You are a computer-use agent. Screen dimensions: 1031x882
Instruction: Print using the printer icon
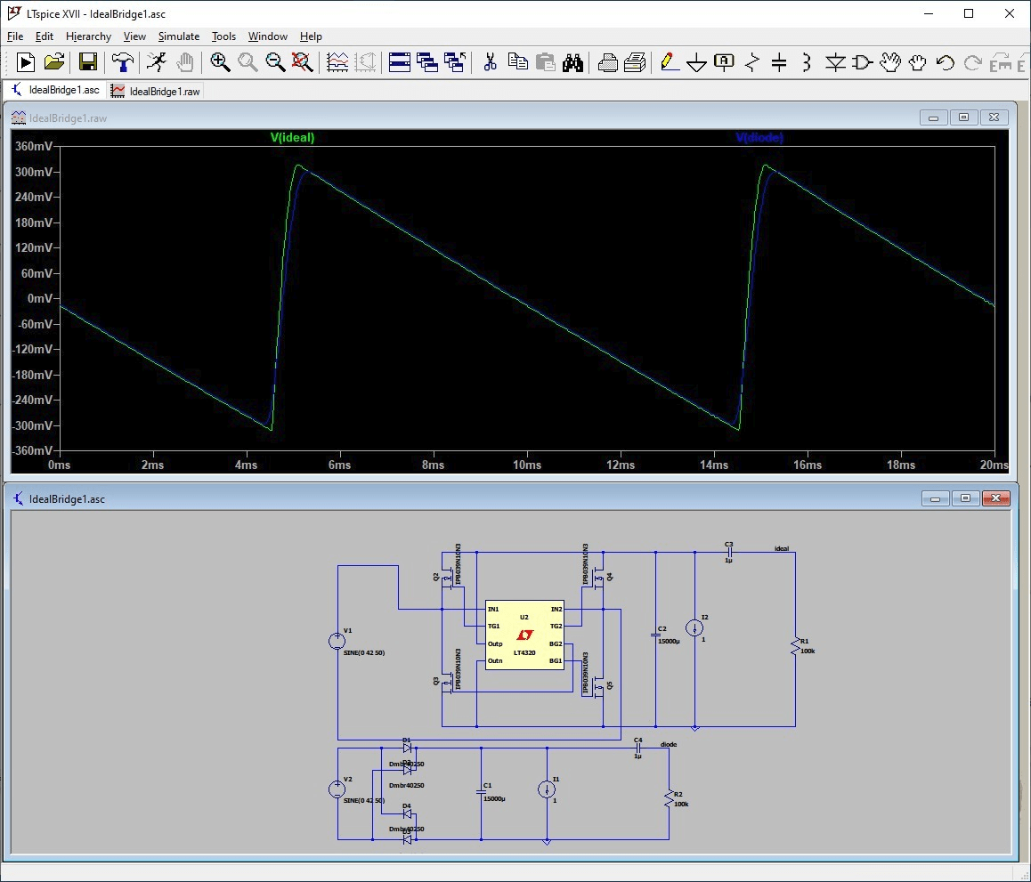tap(635, 62)
